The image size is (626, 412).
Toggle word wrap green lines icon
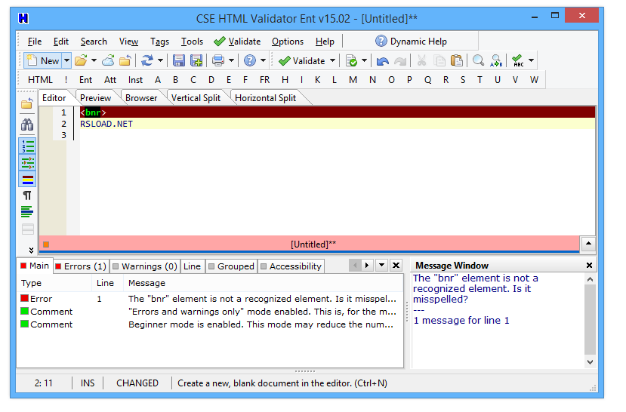[27, 212]
